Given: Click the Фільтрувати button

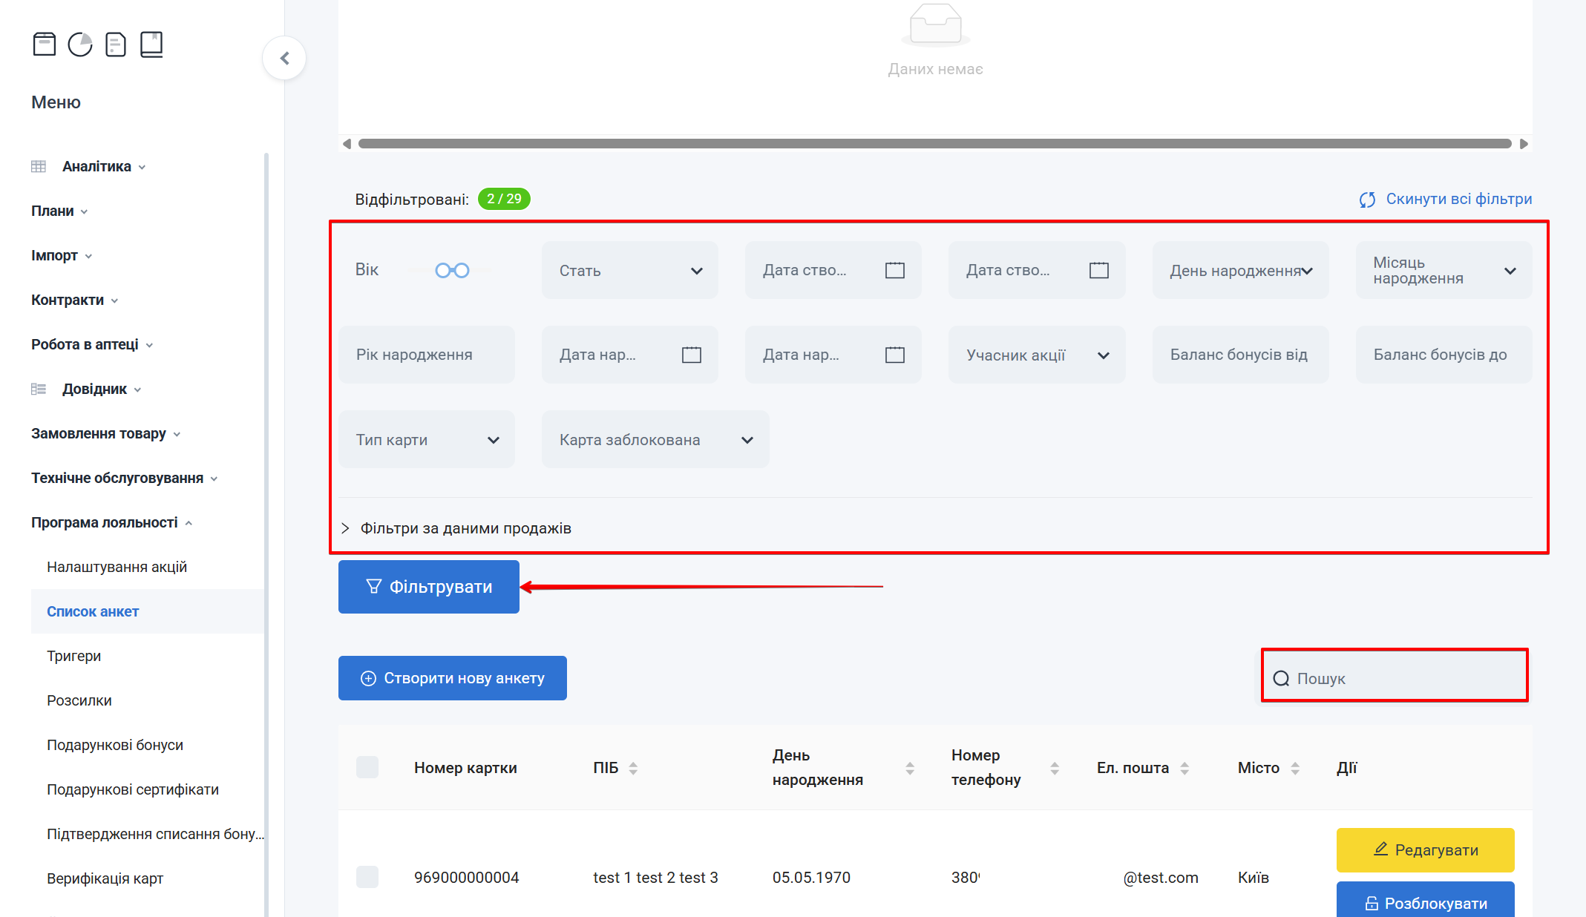Looking at the screenshot, I should pos(428,587).
